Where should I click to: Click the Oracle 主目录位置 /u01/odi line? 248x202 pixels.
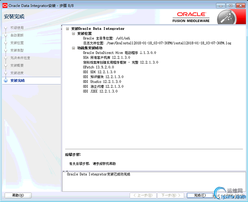tap(106, 38)
